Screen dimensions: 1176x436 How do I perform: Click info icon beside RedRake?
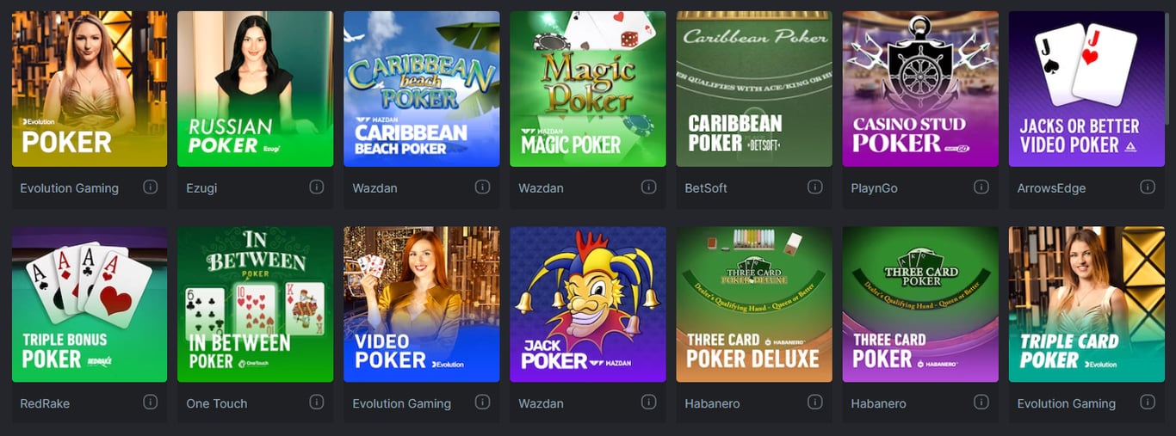point(151,402)
